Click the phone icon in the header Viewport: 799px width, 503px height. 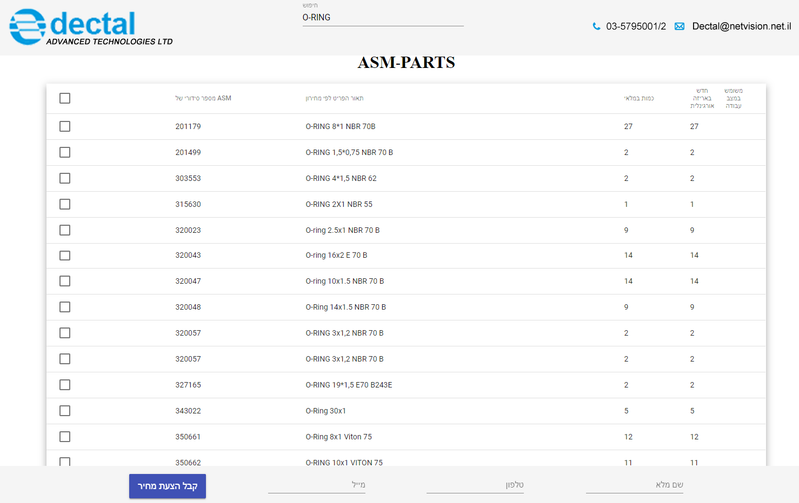[597, 27]
